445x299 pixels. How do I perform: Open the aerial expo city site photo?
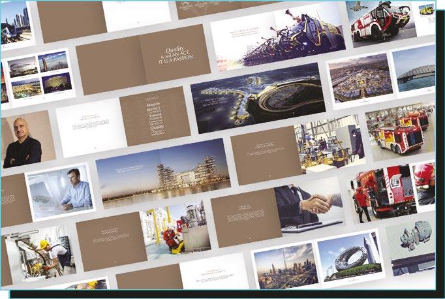pos(360,78)
